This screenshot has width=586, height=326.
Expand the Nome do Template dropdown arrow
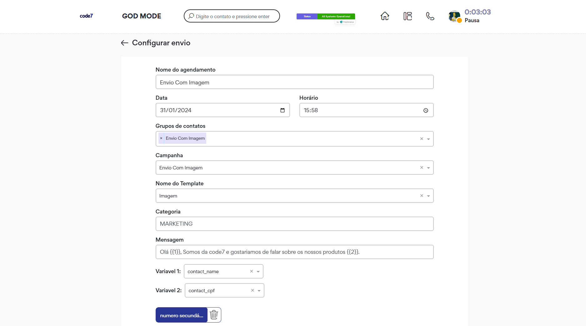pyautogui.click(x=428, y=196)
